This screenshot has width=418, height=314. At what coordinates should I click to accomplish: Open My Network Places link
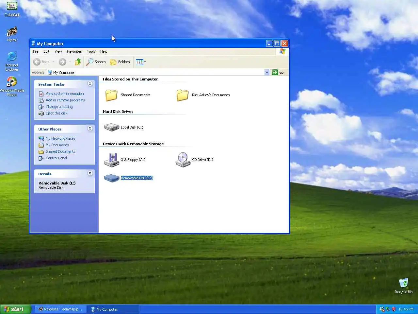(60, 138)
